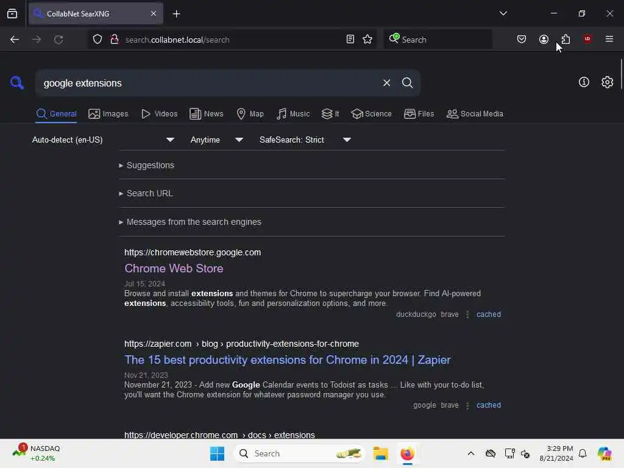This screenshot has width=624, height=468.
Task: Reload the page with the refresh icon
Action: (58, 40)
